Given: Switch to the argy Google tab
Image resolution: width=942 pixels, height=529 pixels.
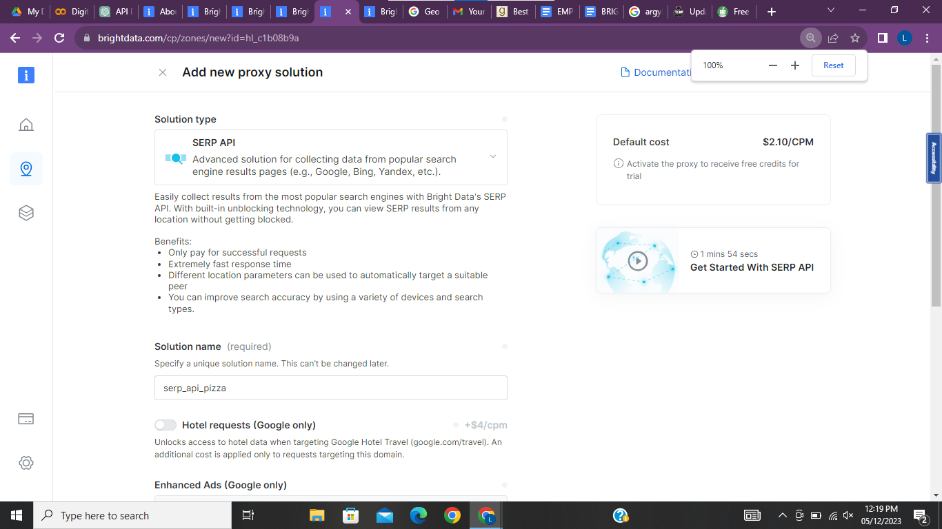Looking at the screenshot, I should pos(645,12).
